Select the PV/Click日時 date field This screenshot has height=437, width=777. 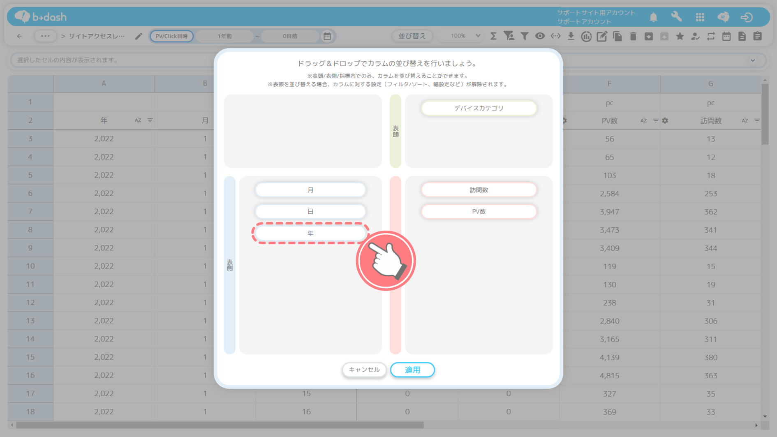pyautogui.click(x=171, y=36)
